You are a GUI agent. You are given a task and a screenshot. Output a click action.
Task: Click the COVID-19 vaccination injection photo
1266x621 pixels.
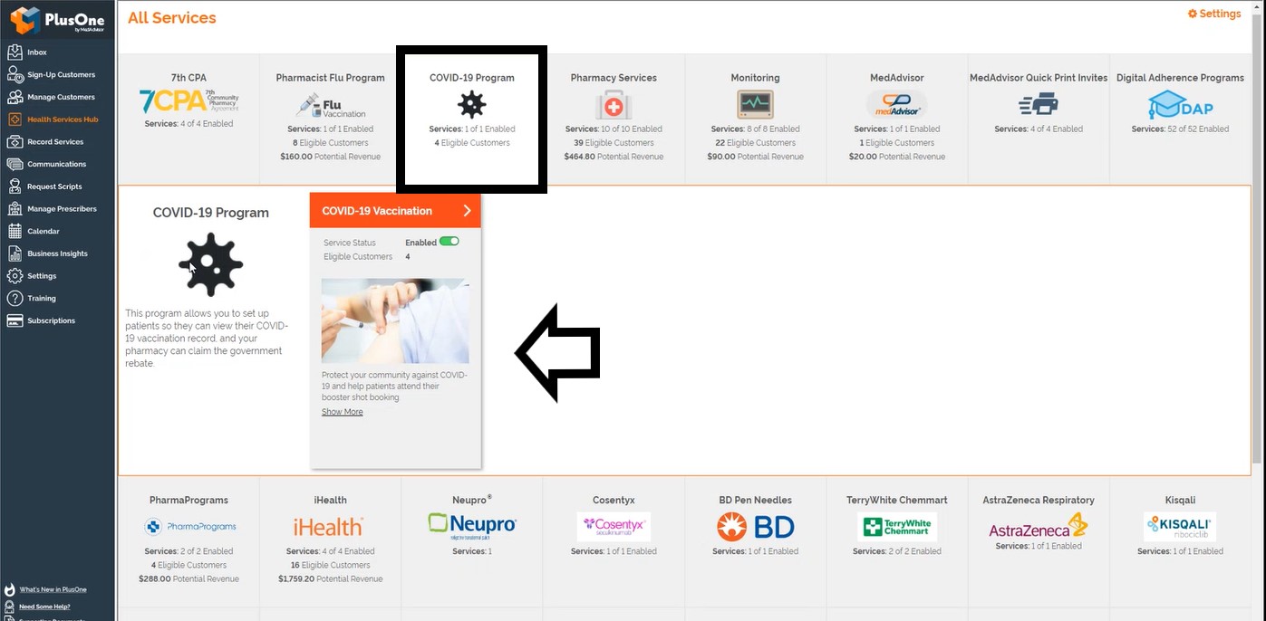pos(395,320)
